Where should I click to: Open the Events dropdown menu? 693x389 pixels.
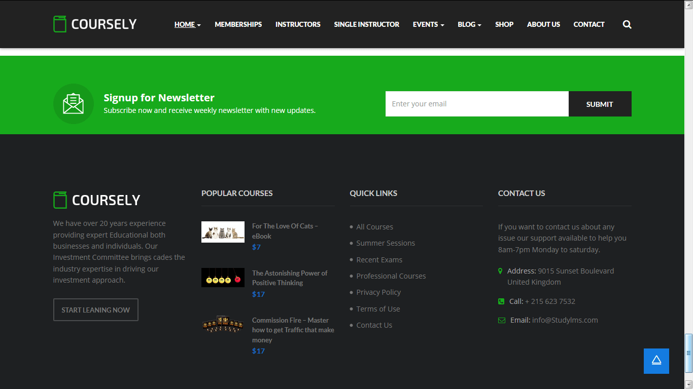428,24
